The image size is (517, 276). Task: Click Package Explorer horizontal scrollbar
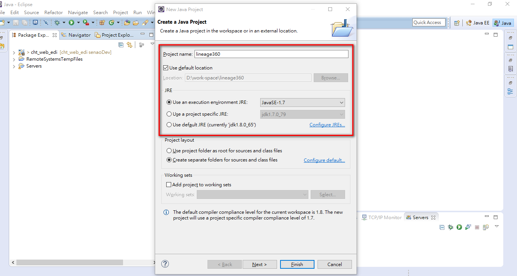[70, 263]
